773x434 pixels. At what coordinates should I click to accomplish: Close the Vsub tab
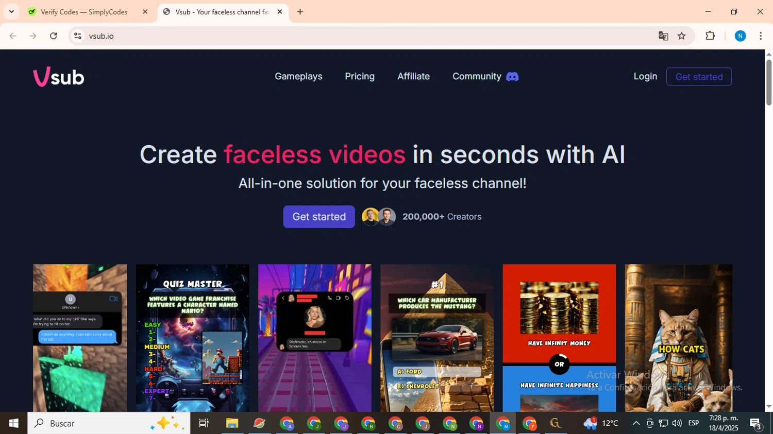pyautogui.click(x=280, y=12)
